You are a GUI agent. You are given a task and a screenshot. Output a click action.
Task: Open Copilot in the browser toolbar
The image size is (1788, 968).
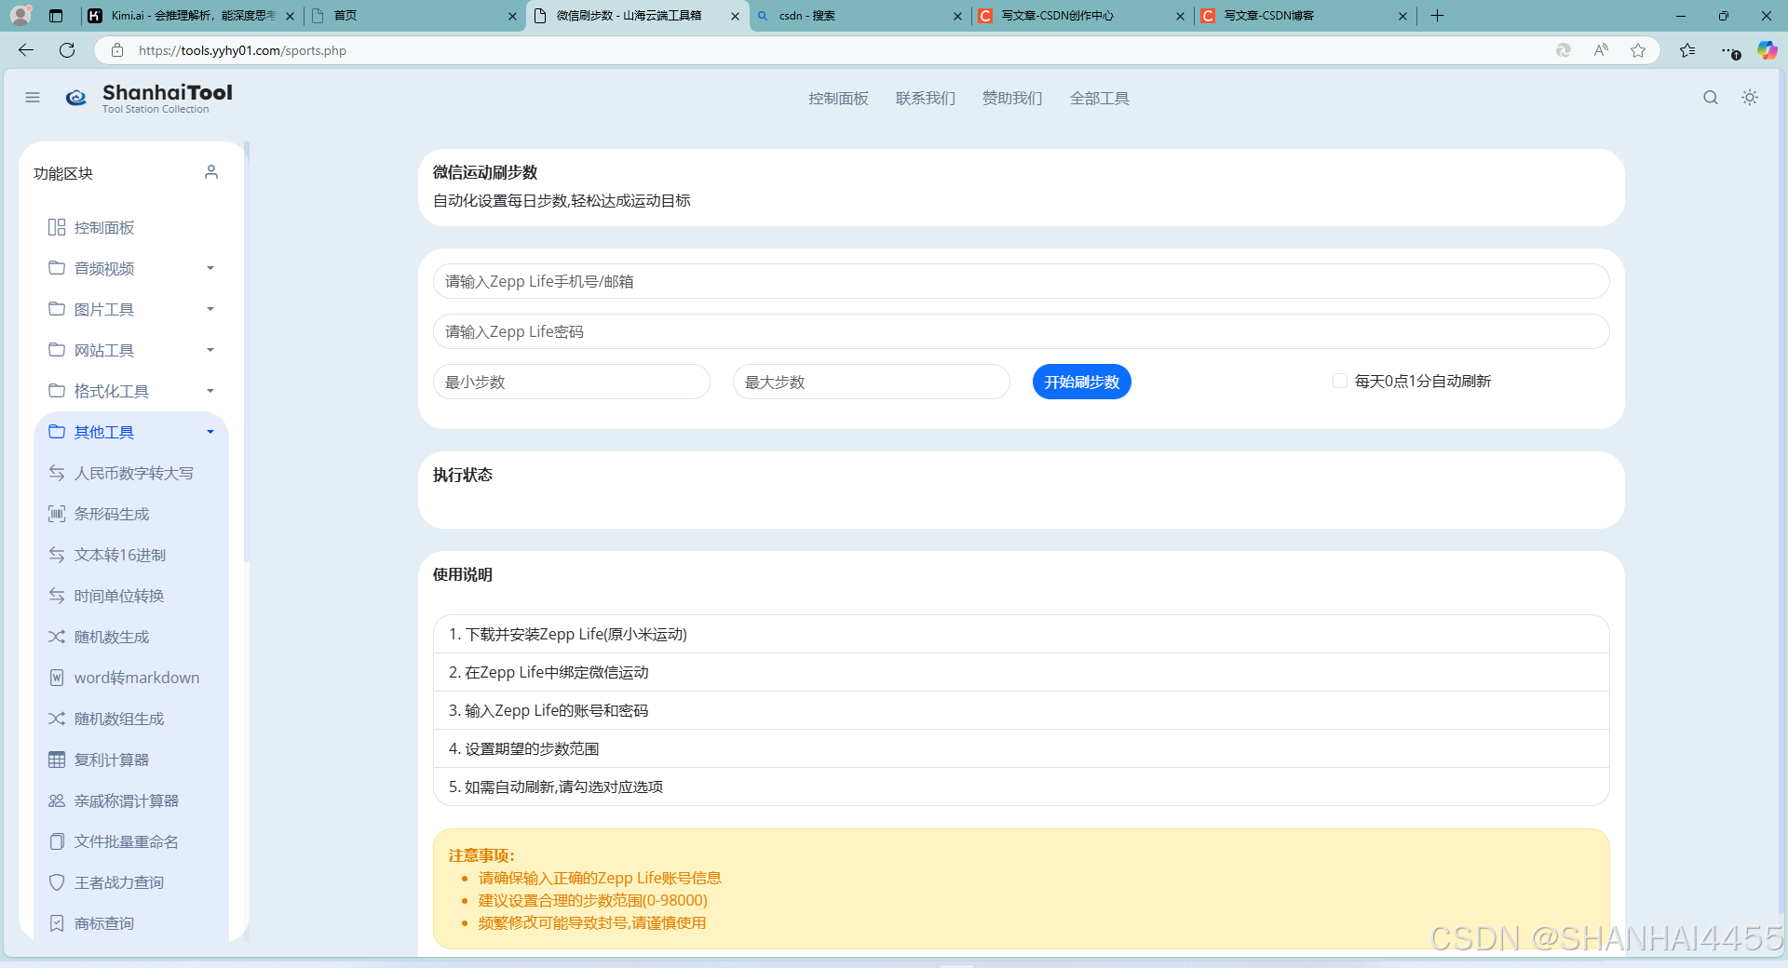pos(1767,50)
